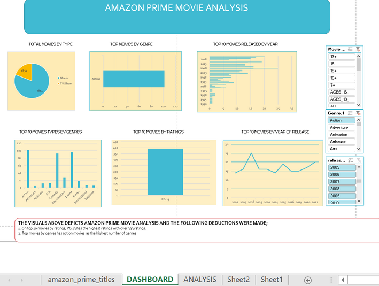Toggle year 2006 in release slicer

click(x=342, y=175)
